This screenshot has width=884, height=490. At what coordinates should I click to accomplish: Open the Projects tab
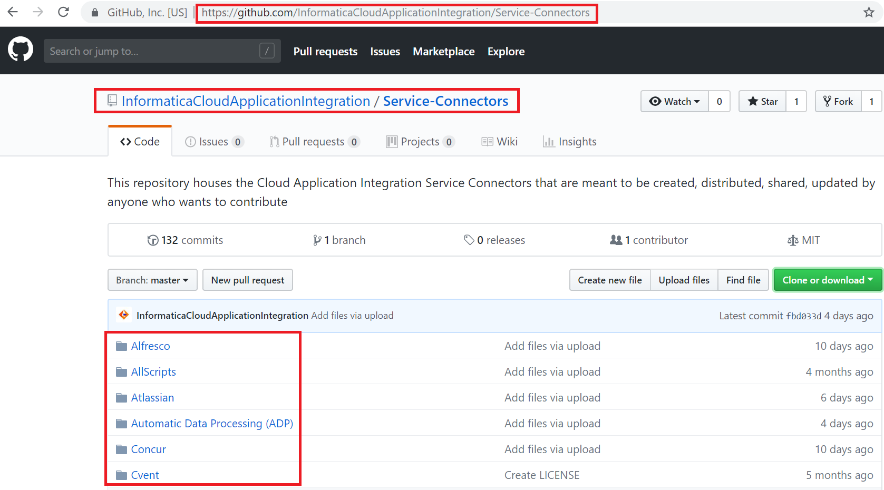[x=421, y=142]
